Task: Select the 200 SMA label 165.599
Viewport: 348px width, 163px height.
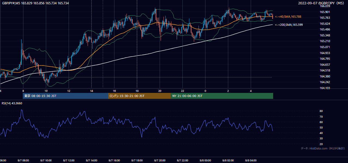Action: click(x=289, y=25)
